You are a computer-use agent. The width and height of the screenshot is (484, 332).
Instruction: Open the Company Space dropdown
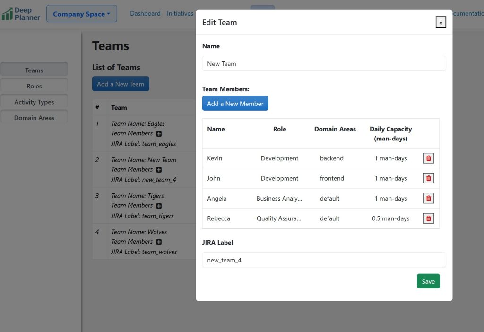click(x=81, y=14)
